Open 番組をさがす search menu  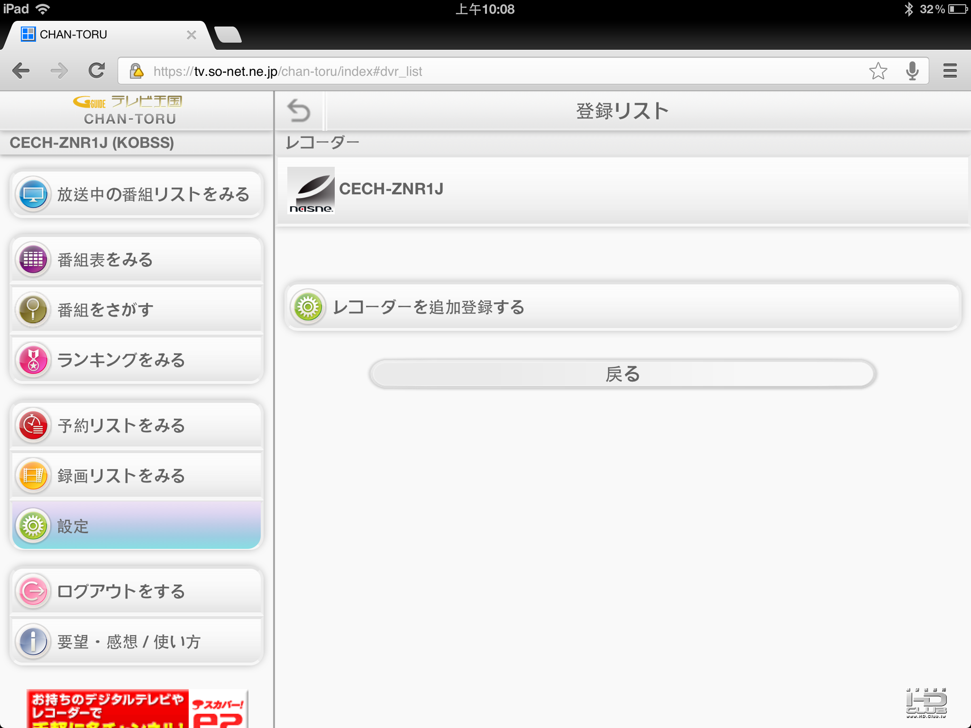pyautogui.click(x=137, y=309)
